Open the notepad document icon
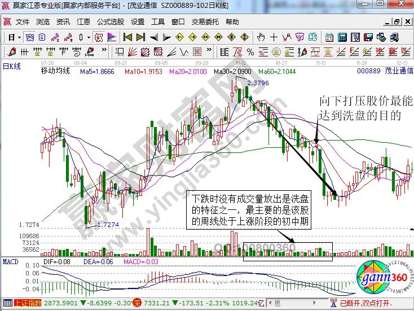The width and height of the screenshot is (414, 311). point(355,37)
